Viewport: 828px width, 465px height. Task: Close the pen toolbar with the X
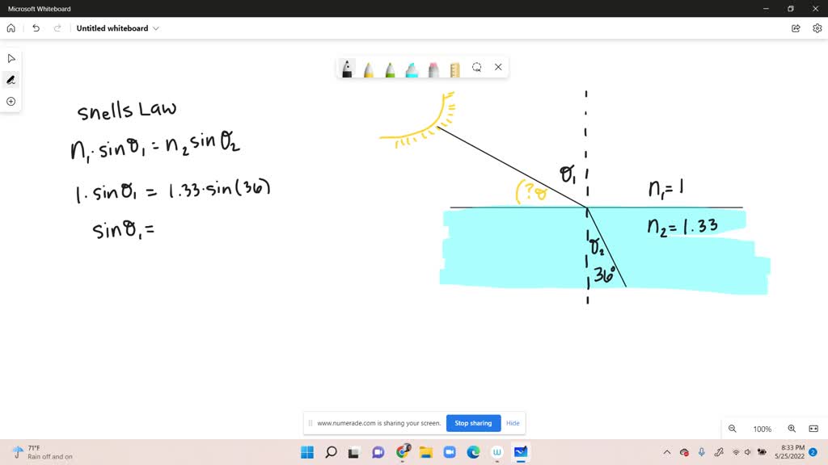click(498, 67)
